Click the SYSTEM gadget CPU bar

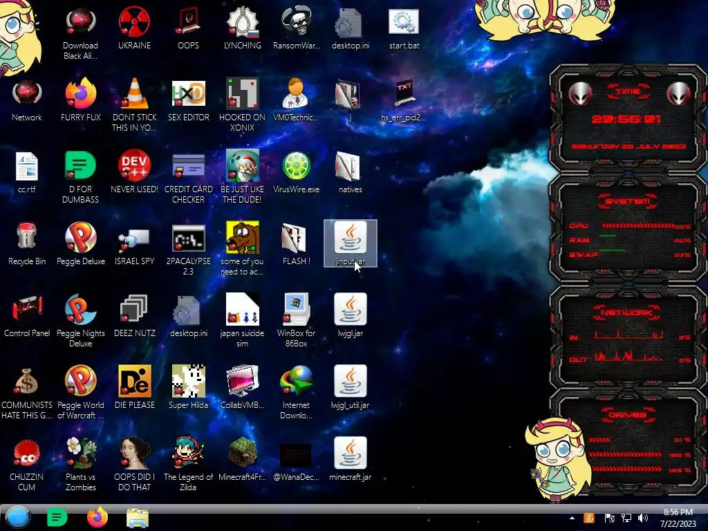click(637, 226)
